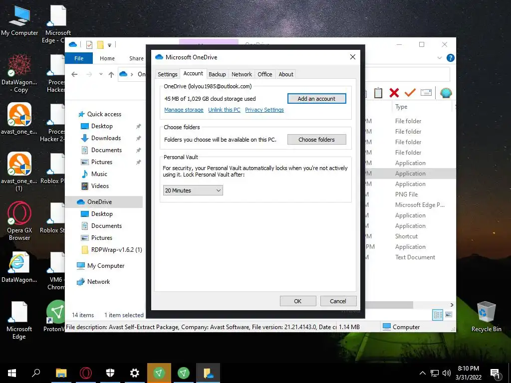Open the volume speaker tray icon
Screen dimensions: 511x383
[447, 373]
